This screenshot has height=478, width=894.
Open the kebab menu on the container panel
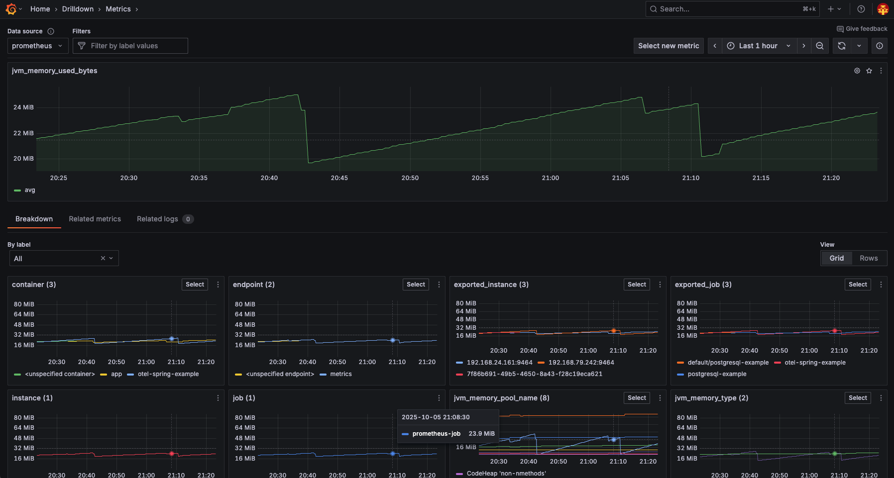pos(218,284)
